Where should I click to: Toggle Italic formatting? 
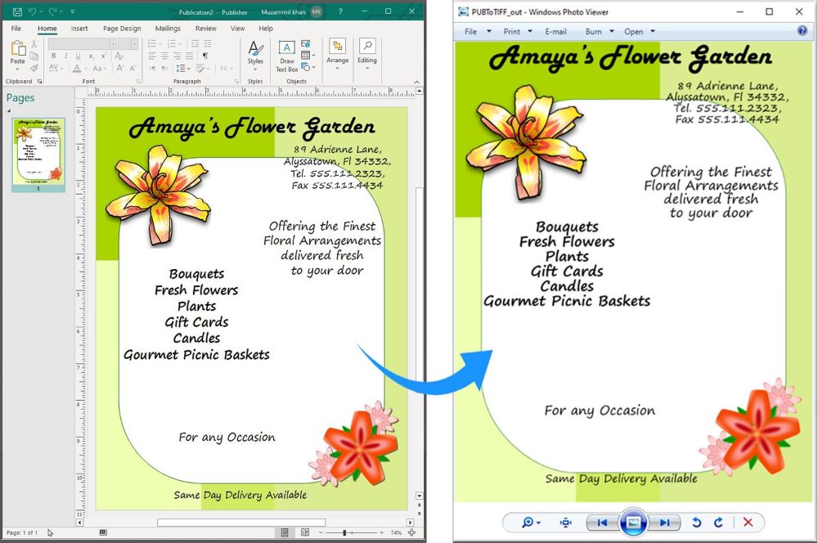pos(65,56)
